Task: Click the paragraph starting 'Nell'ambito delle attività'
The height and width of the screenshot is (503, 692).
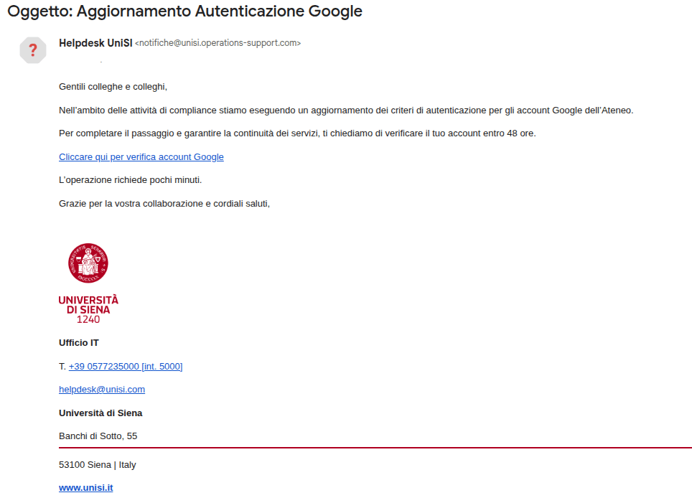Action: 346,111
